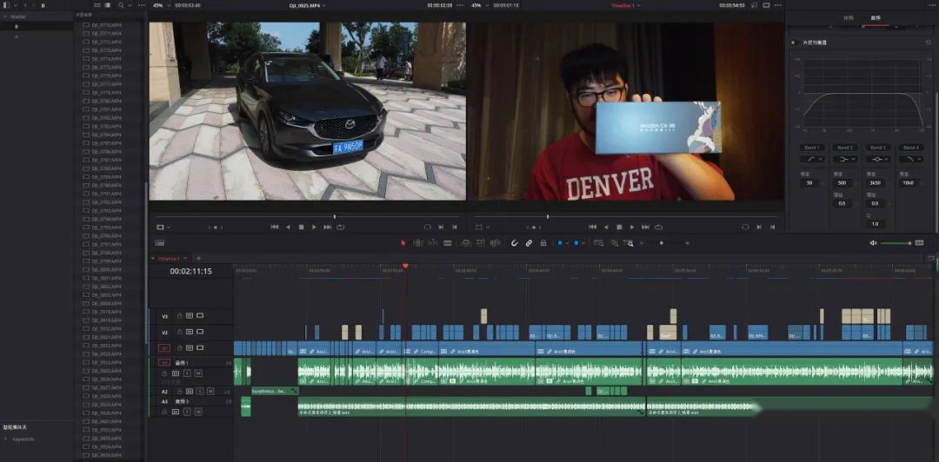939x462 pixels.
Task: Click the Q value field 1.0
Action: pos(875,224)
